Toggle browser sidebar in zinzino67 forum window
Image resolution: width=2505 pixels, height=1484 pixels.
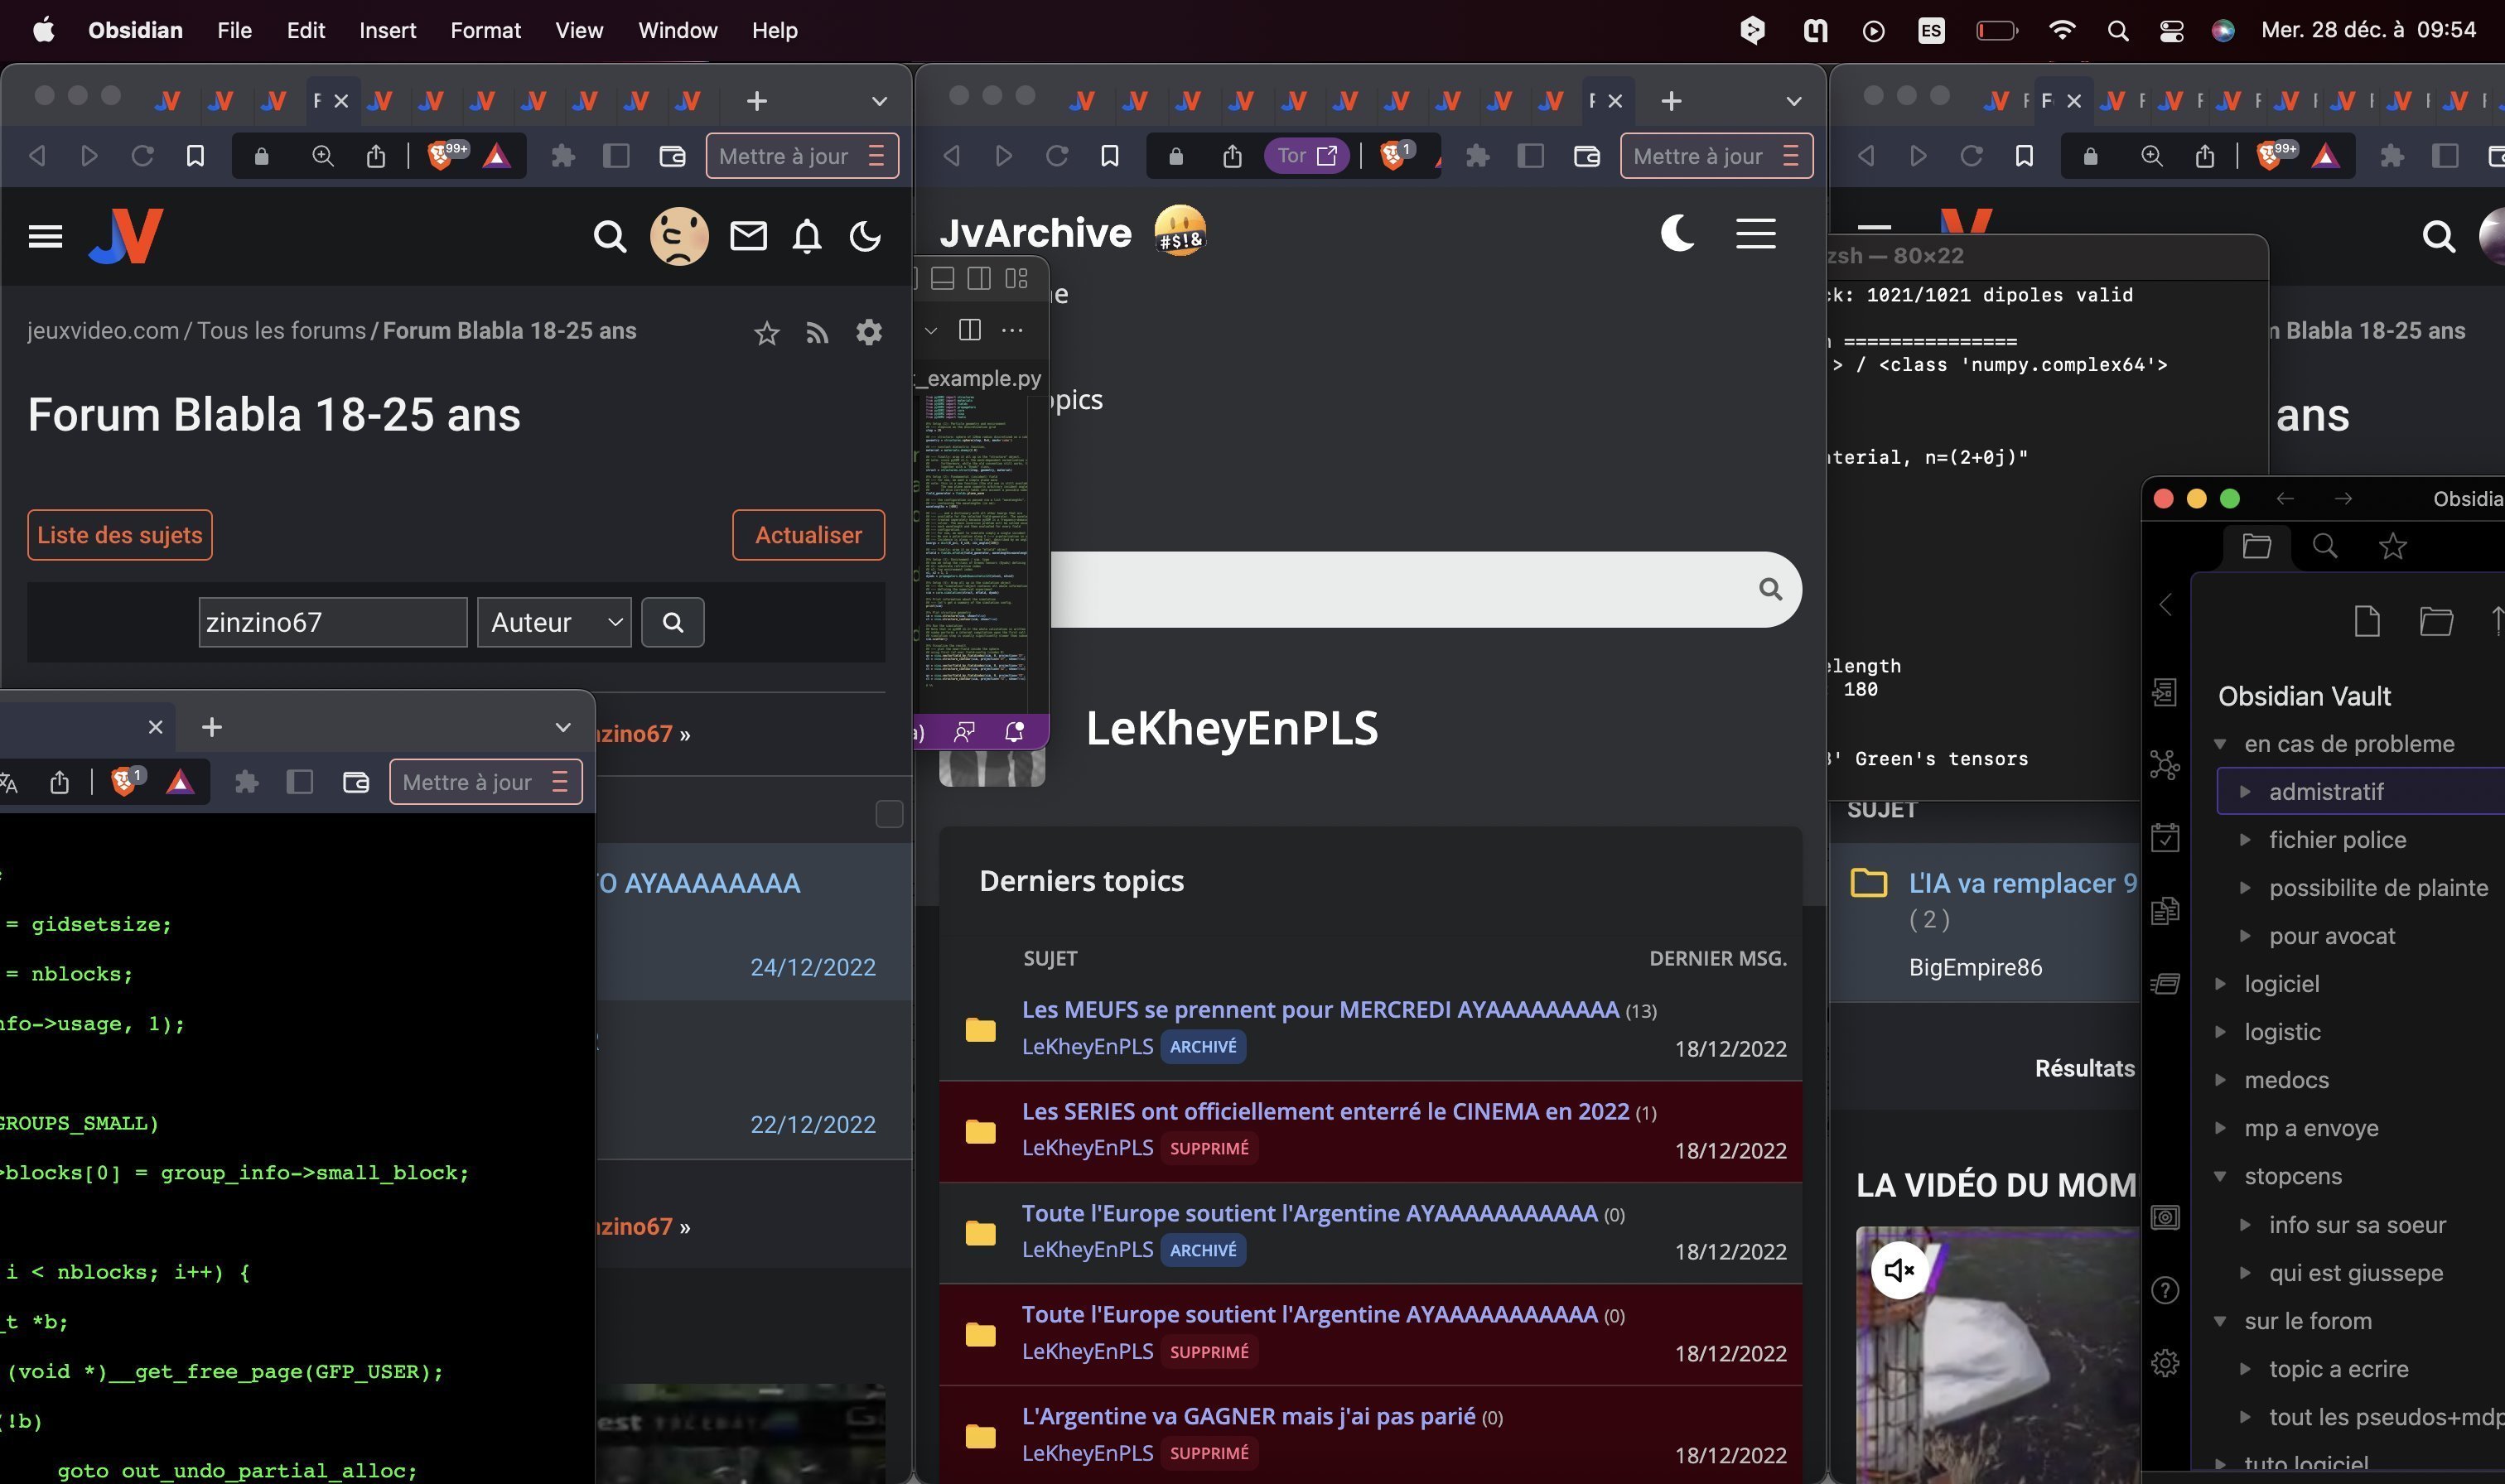click(616, 156)
